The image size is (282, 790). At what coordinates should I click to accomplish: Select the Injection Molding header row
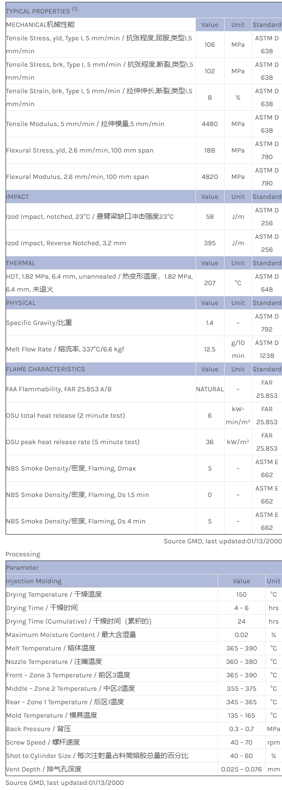point(34,581)
